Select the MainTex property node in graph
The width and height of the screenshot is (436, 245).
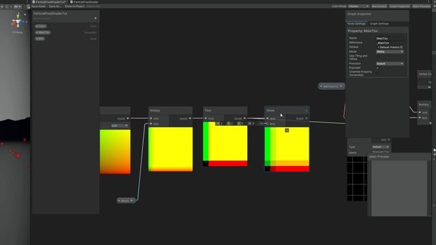click(331, 86)
